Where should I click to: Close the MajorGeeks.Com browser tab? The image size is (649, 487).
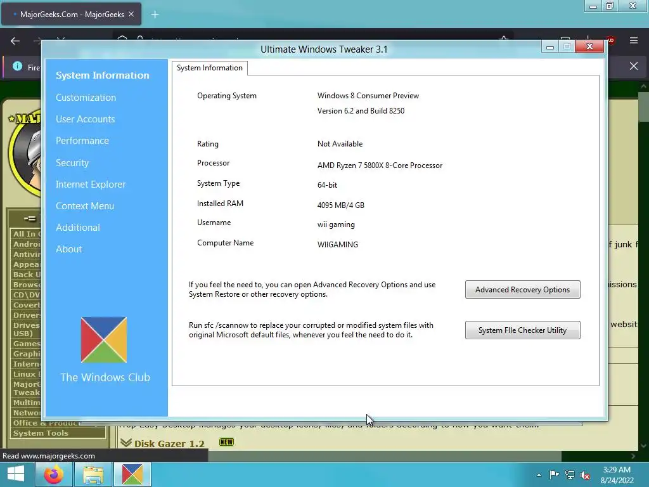tap(131, 14)
